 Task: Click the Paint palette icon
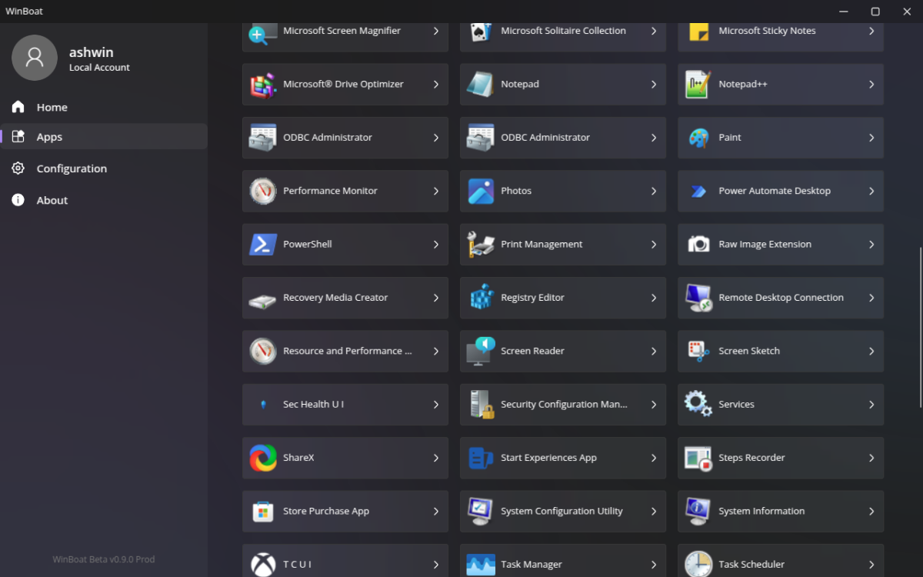click(x=698, y=138)
